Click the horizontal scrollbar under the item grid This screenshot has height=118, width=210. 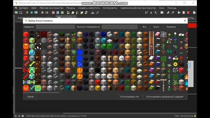tap(42, 92)
